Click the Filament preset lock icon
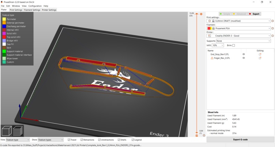The image size is (275, 147). pos(214,28)
